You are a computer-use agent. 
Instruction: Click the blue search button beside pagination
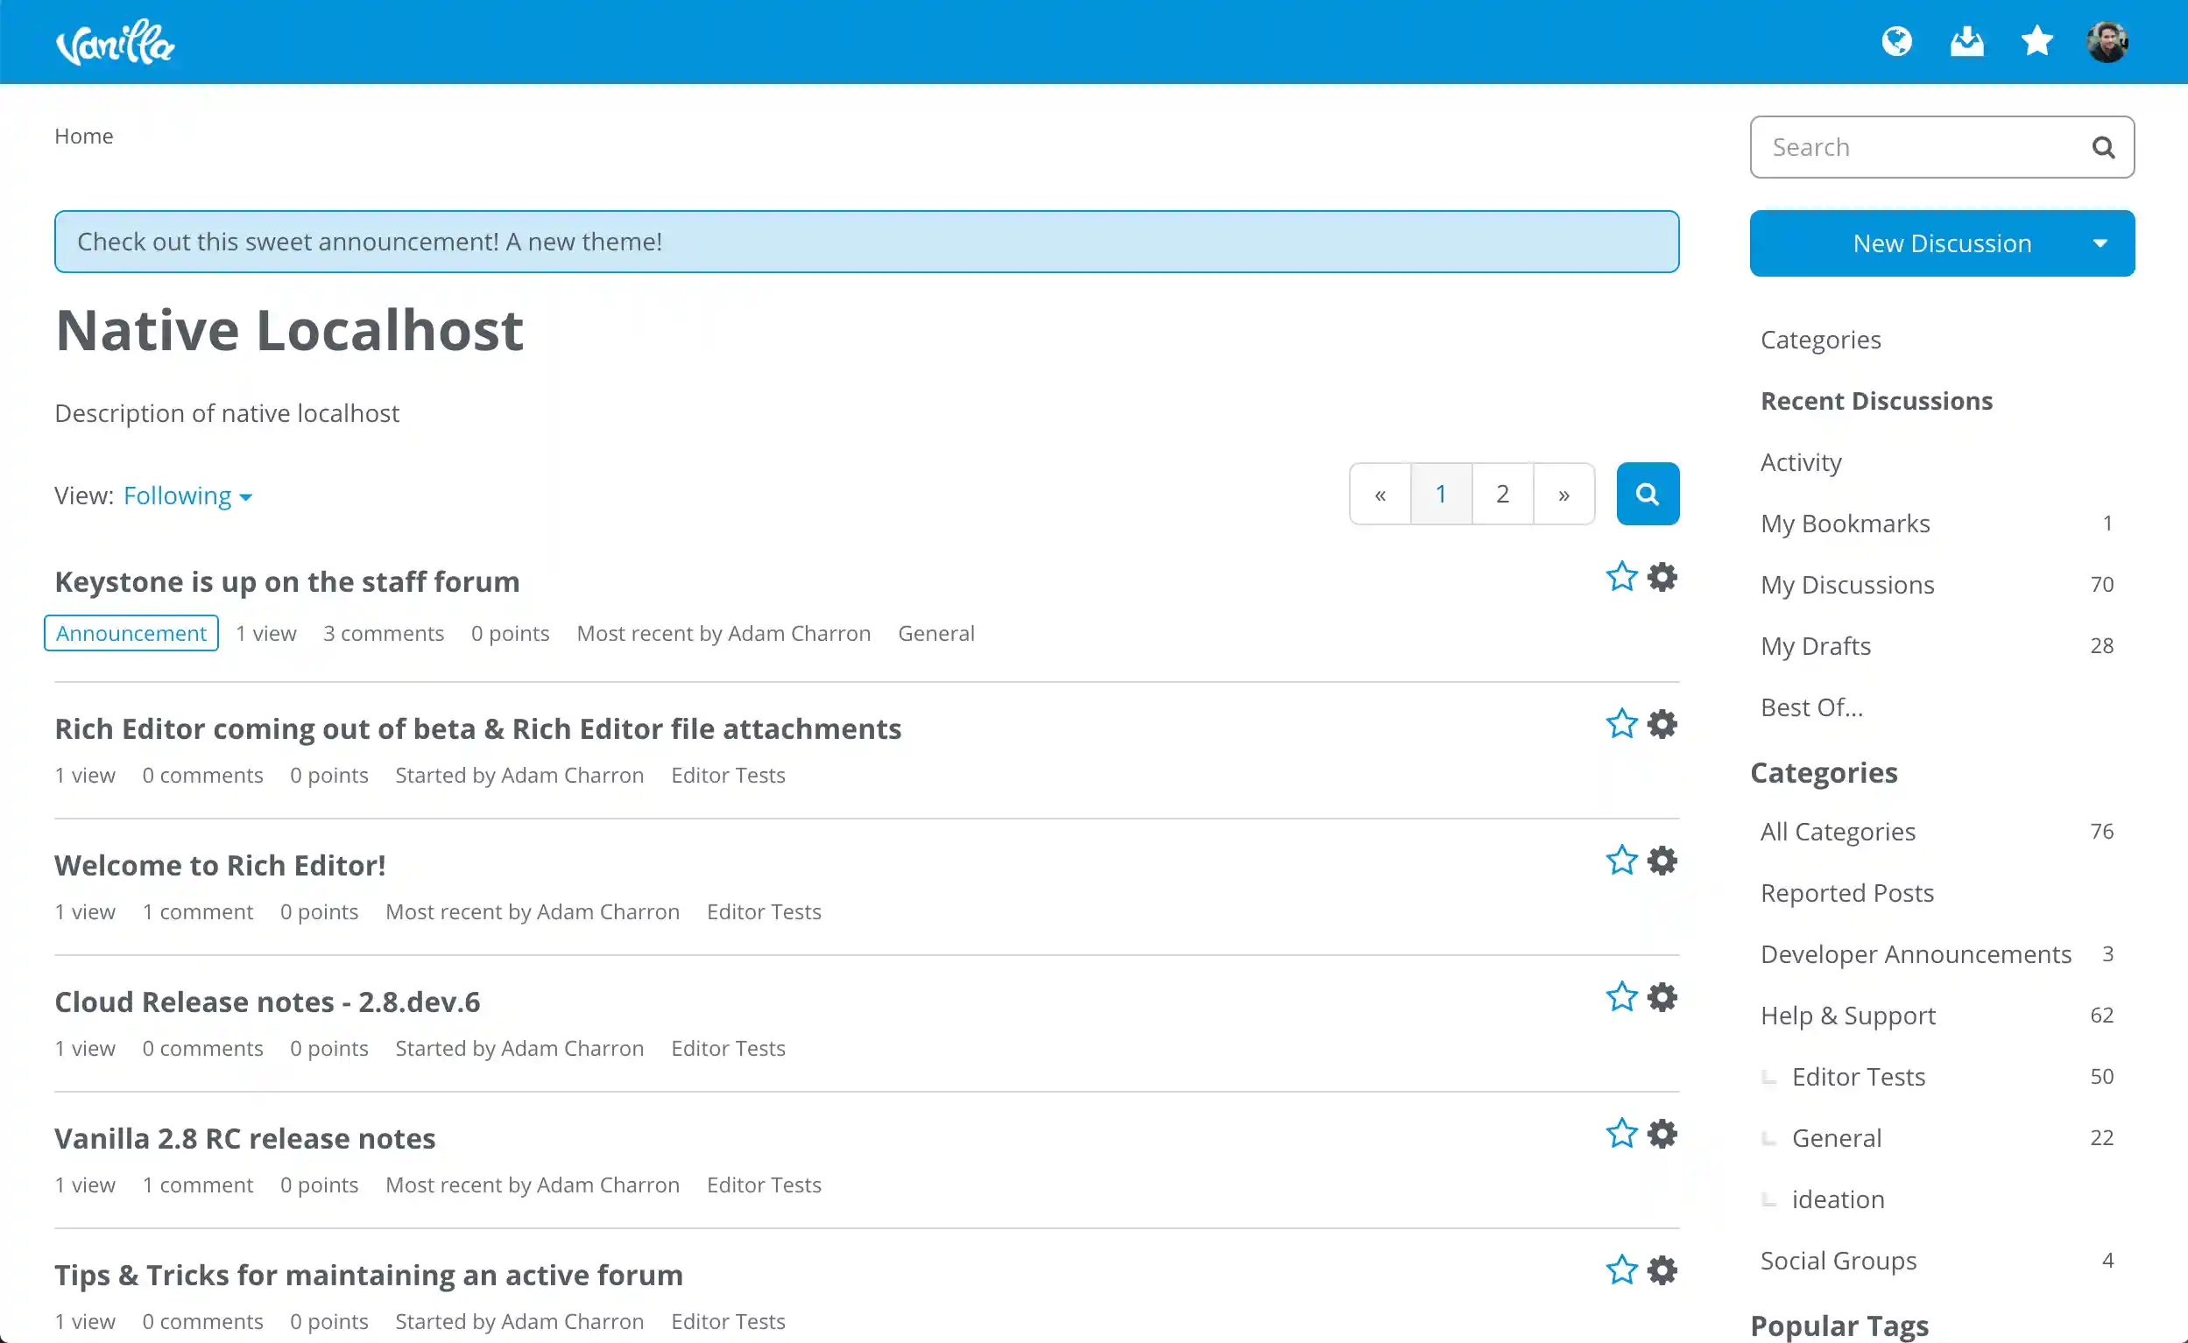tap(1647, 494)
